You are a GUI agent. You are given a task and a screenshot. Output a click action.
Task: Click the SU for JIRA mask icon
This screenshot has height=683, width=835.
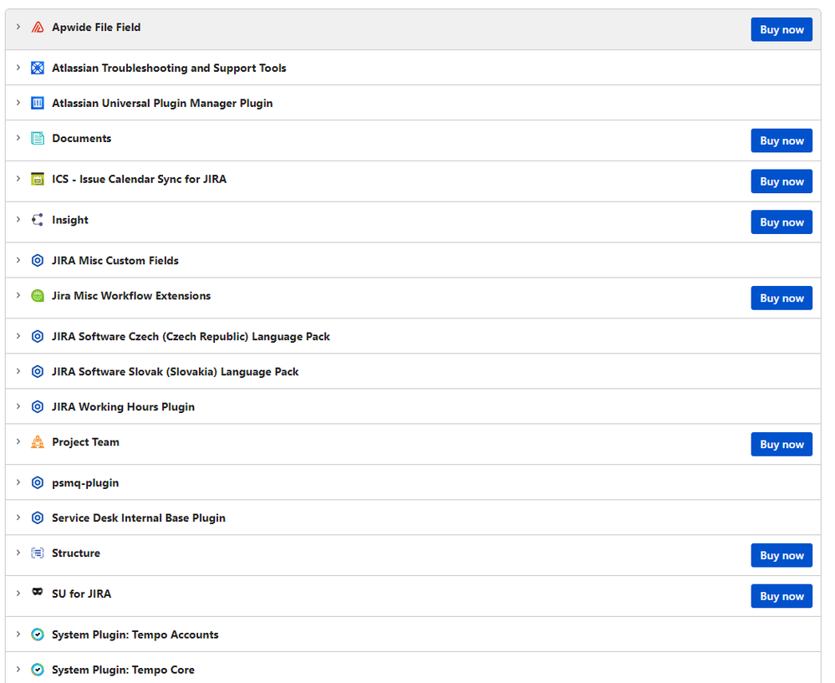tap(38, 593)
